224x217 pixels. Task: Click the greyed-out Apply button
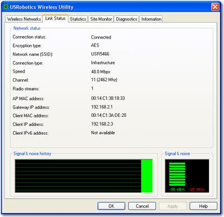172,206
